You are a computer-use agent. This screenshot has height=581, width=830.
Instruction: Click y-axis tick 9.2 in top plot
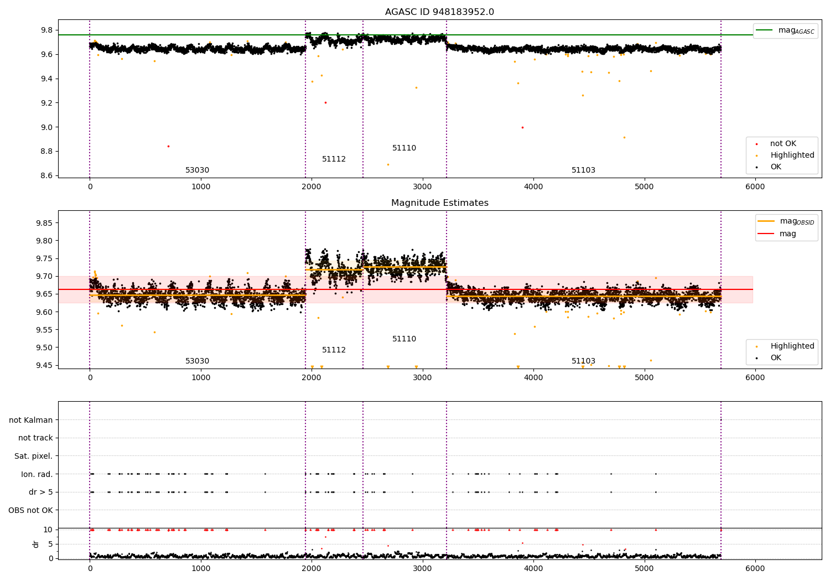(x=46, y=103)
